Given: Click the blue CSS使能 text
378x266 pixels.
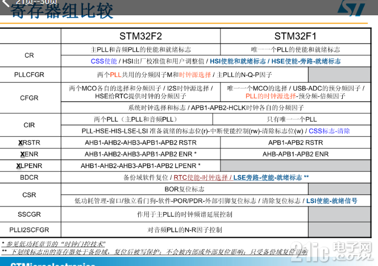Looking at the screenshot, I should [x=103, y=61].
